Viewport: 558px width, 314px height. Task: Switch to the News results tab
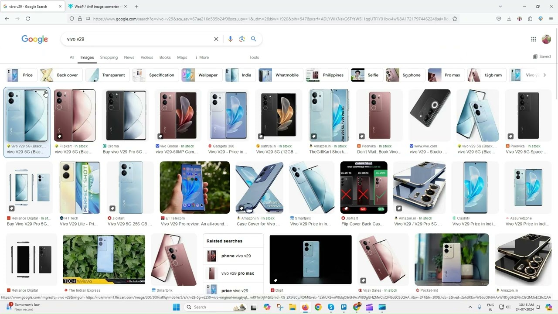(129, 57)
